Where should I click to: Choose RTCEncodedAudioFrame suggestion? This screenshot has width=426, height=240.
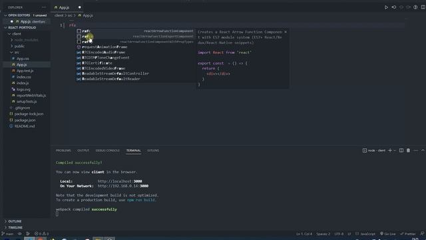click(x=135, y=52)
